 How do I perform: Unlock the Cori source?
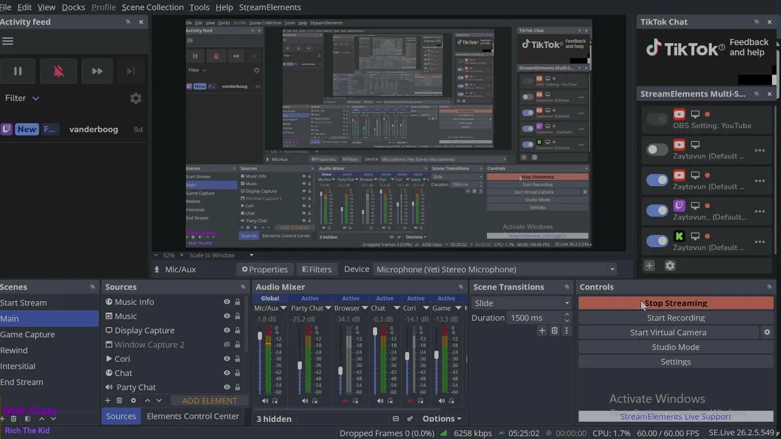click(237, 359)
